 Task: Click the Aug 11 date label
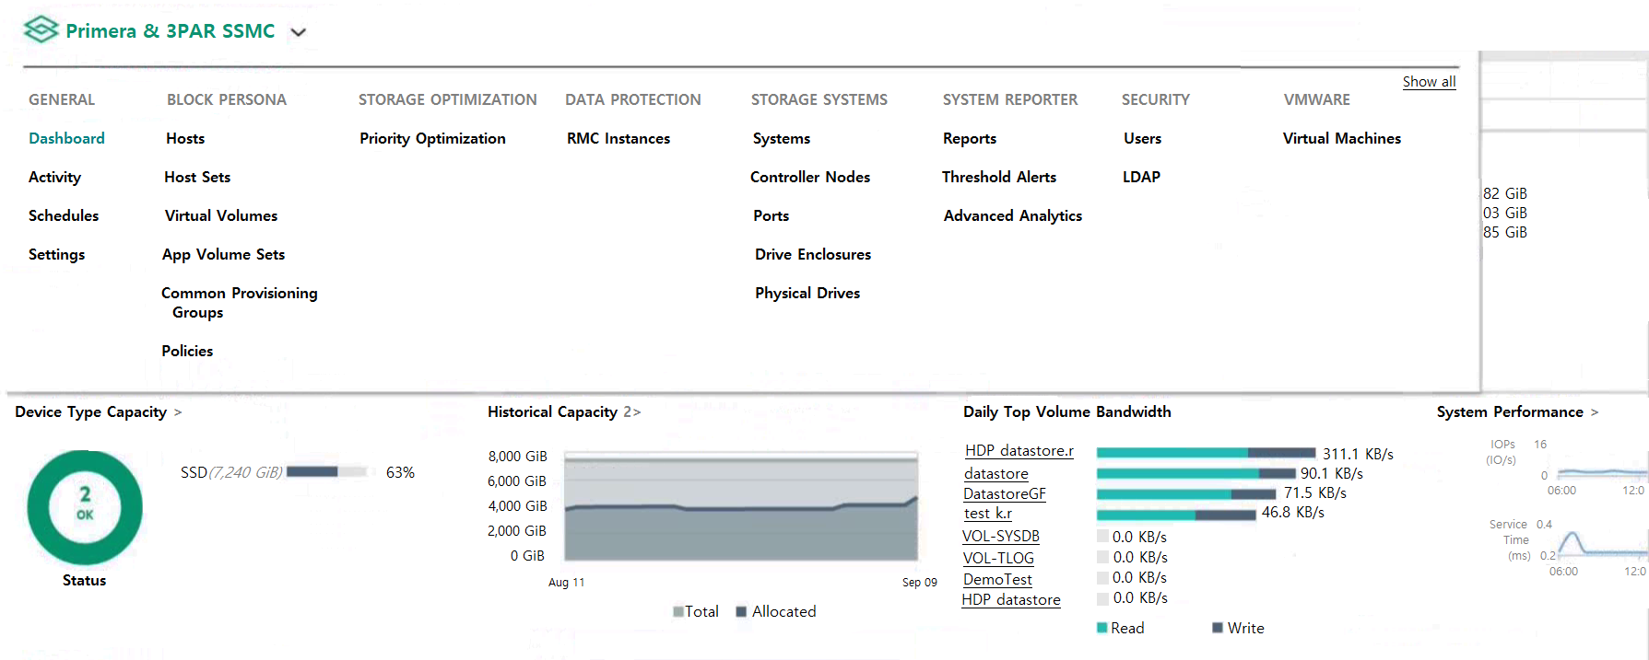[x=566, y=582]
